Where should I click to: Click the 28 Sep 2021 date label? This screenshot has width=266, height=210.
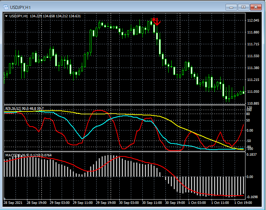pyautogui.click(x=13, y=203)
